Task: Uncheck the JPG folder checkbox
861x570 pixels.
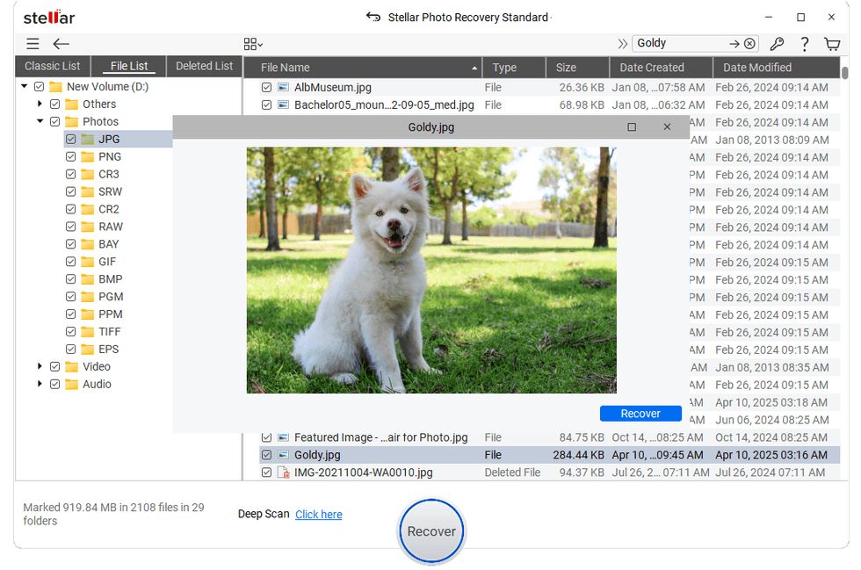Action: pyautogui.click(x=72, y=139)
